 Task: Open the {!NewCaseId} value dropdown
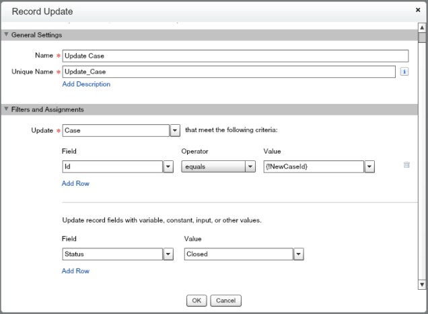click(x=369, y=167)
